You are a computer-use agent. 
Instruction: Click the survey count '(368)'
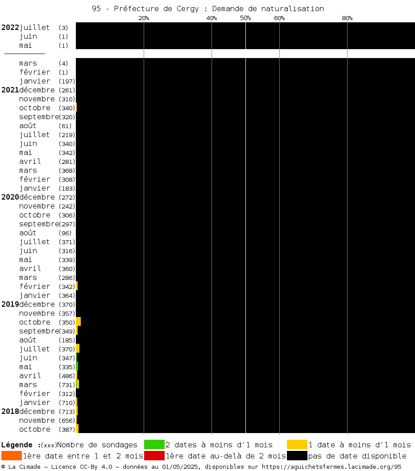(x=67, y=171)
